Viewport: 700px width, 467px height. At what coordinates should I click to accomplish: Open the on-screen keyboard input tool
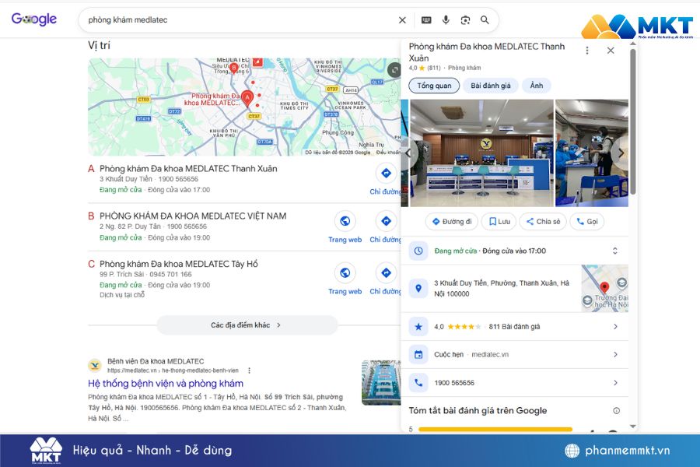pos(426,20)
